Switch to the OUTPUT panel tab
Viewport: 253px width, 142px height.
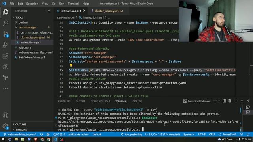click(x=80, y=101)
